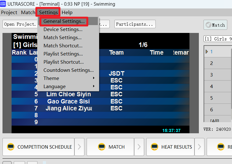
Task: Click the monitor icon on the bottom MATCH button
Action: coord(101,147)
